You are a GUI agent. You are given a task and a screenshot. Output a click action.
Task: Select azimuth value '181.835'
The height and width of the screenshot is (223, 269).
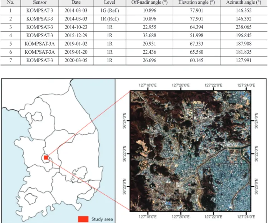(244, 52)
